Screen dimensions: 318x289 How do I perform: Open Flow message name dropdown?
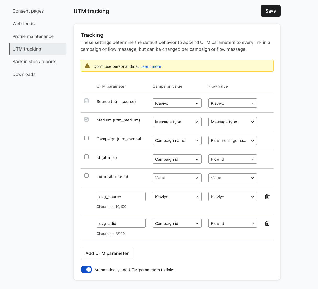point(233,141)
